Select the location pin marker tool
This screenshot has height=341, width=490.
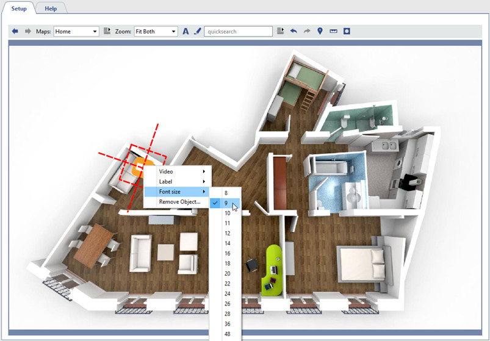tap(320, 31)
